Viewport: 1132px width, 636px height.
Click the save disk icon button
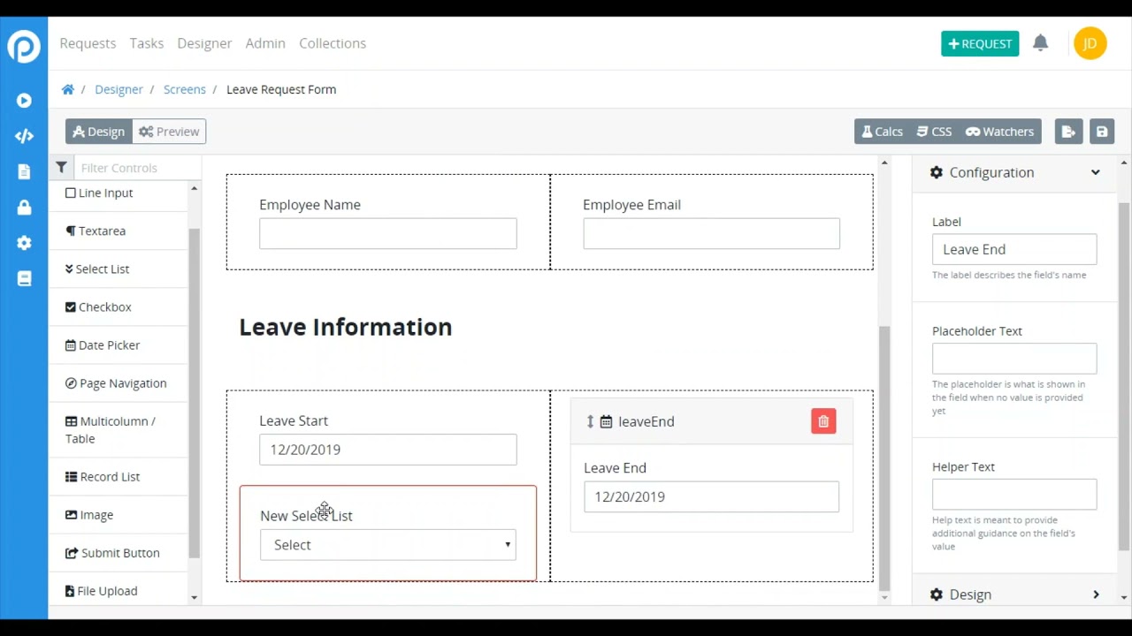pos(1102,132)
